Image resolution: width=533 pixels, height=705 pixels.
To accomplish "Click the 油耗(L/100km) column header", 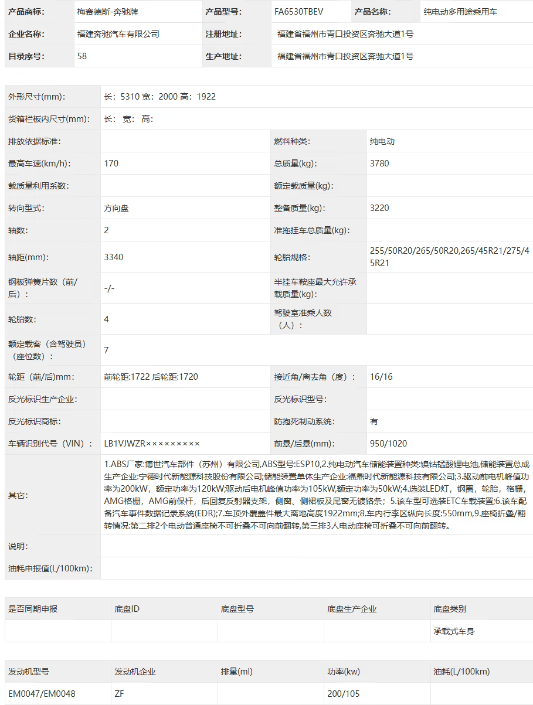I will click(461, 672).
